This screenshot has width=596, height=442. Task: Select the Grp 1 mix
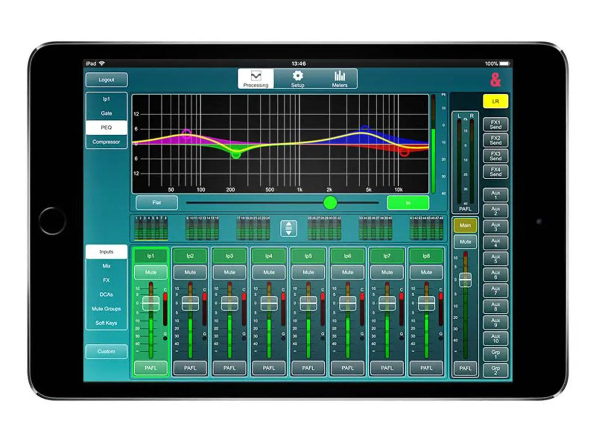pyautogui.click(x=495, y=354)
